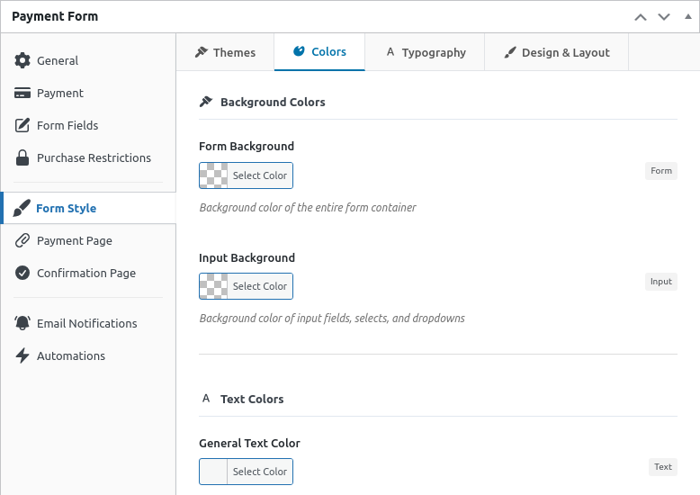Open the Form Style settings section

point(66,208)
